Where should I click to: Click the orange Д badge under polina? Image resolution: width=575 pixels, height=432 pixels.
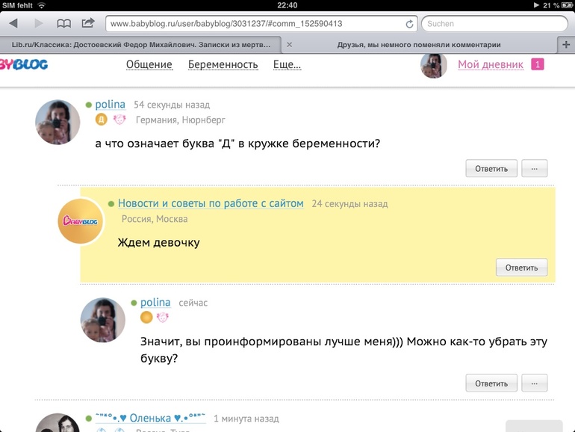[102, 120]
